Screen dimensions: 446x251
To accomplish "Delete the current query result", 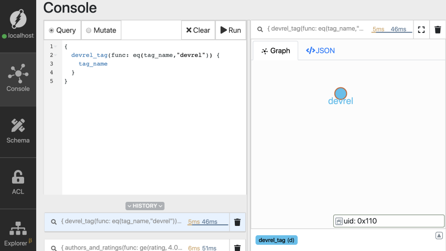I will [x=438, y=30].
